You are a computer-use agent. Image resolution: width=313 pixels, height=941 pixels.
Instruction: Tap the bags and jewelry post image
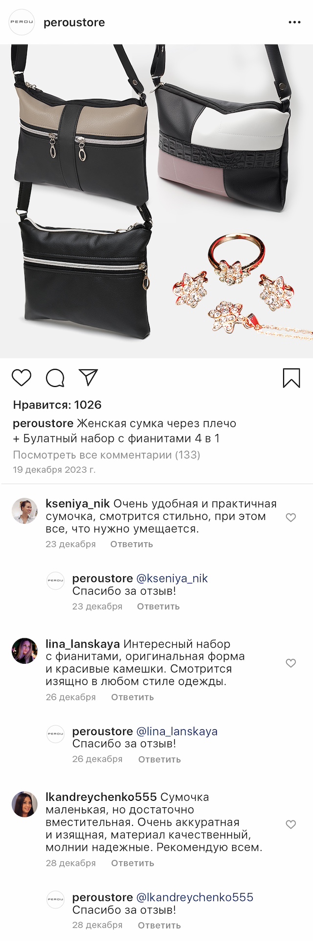(x=156, y=201)
